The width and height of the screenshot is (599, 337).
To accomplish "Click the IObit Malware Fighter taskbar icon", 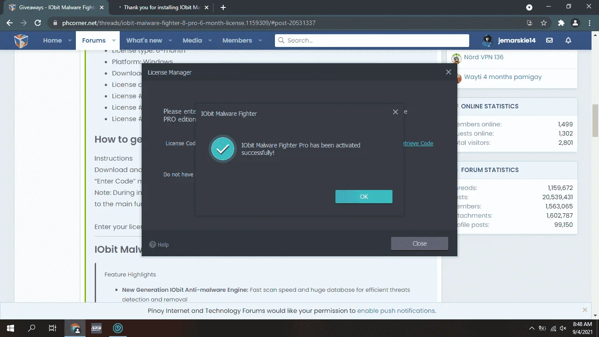I will 118,328.
